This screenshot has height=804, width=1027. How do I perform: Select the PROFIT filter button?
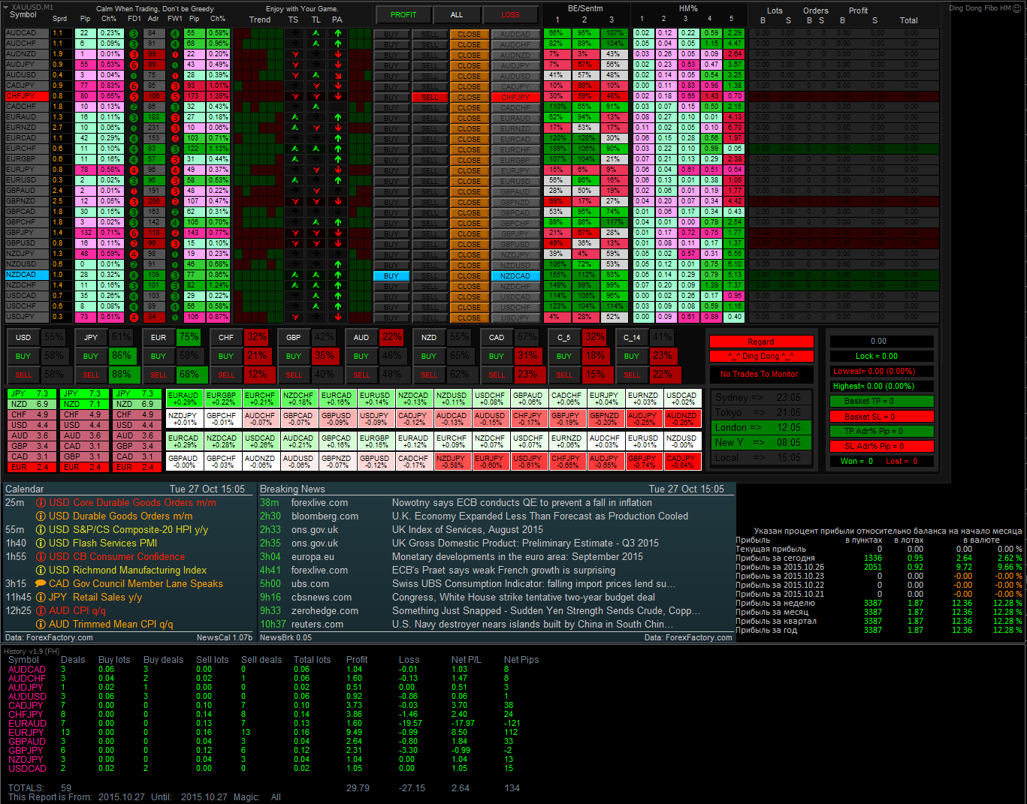tap(403, 15)
